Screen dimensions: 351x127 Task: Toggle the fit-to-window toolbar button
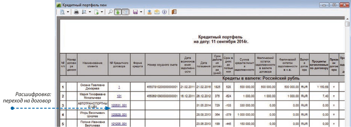coord(125,12)
